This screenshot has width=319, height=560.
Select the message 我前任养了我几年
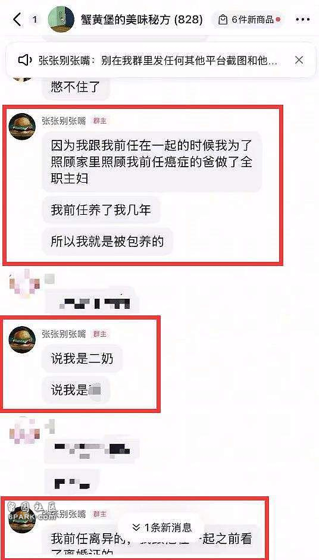[x=101, y=210]
